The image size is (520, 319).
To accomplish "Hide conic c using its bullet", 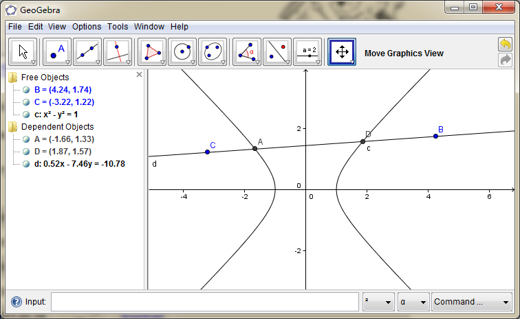I will [x=26, y=115].
